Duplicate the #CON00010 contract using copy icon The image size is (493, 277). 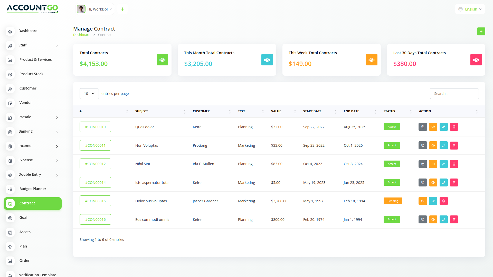click(423, 127)
